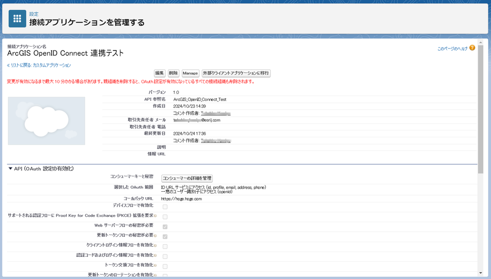The image size is (491, 279).
Task: Click the vertical scrollbar thumb
Action: click(x=480, y=109)
